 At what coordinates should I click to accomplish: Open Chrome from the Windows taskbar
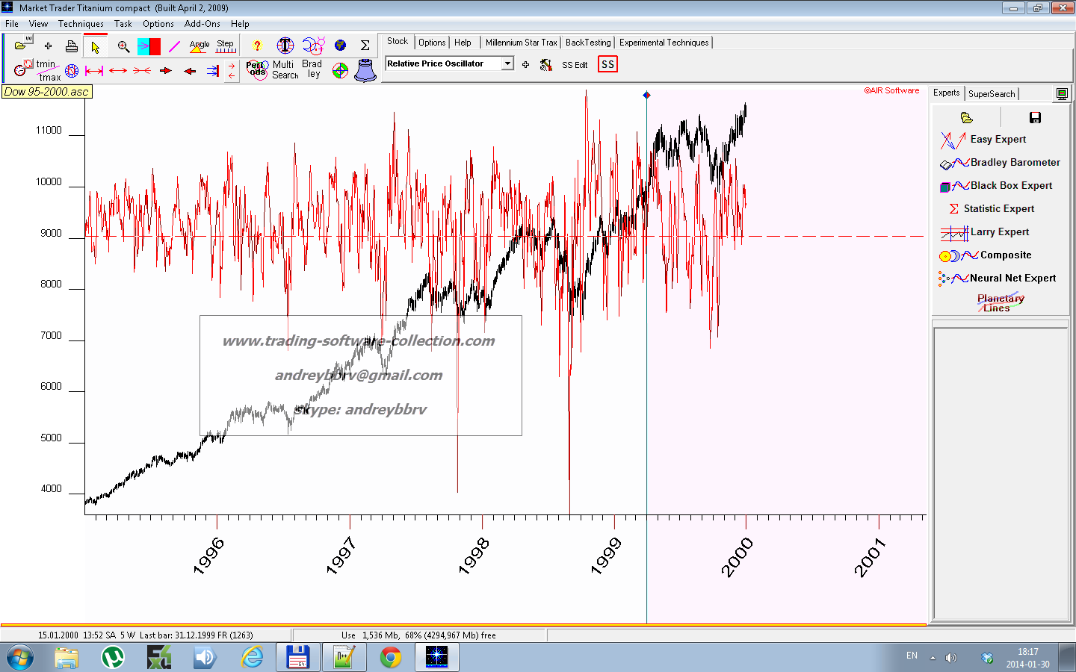[390, 658]
